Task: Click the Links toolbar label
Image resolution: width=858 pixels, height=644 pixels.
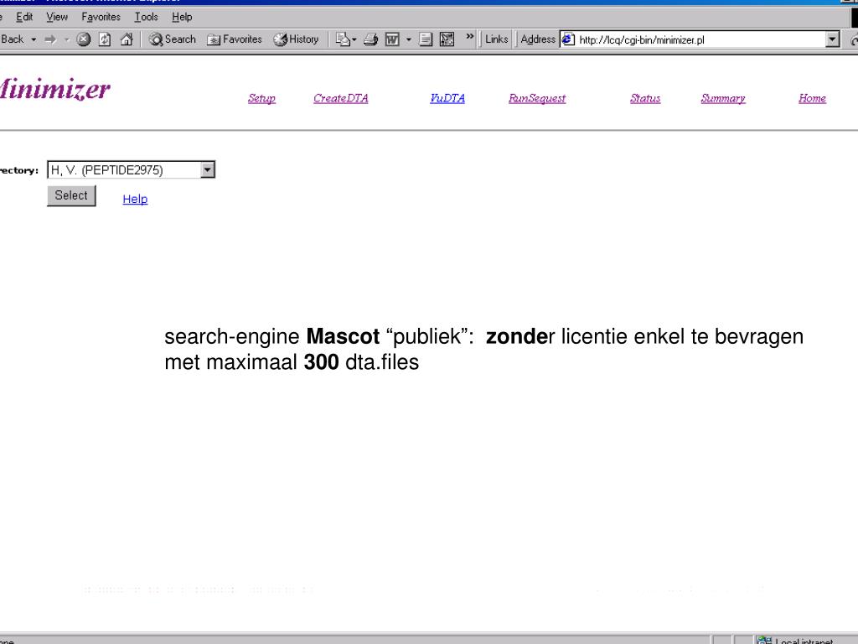Action: click(496, 39)
